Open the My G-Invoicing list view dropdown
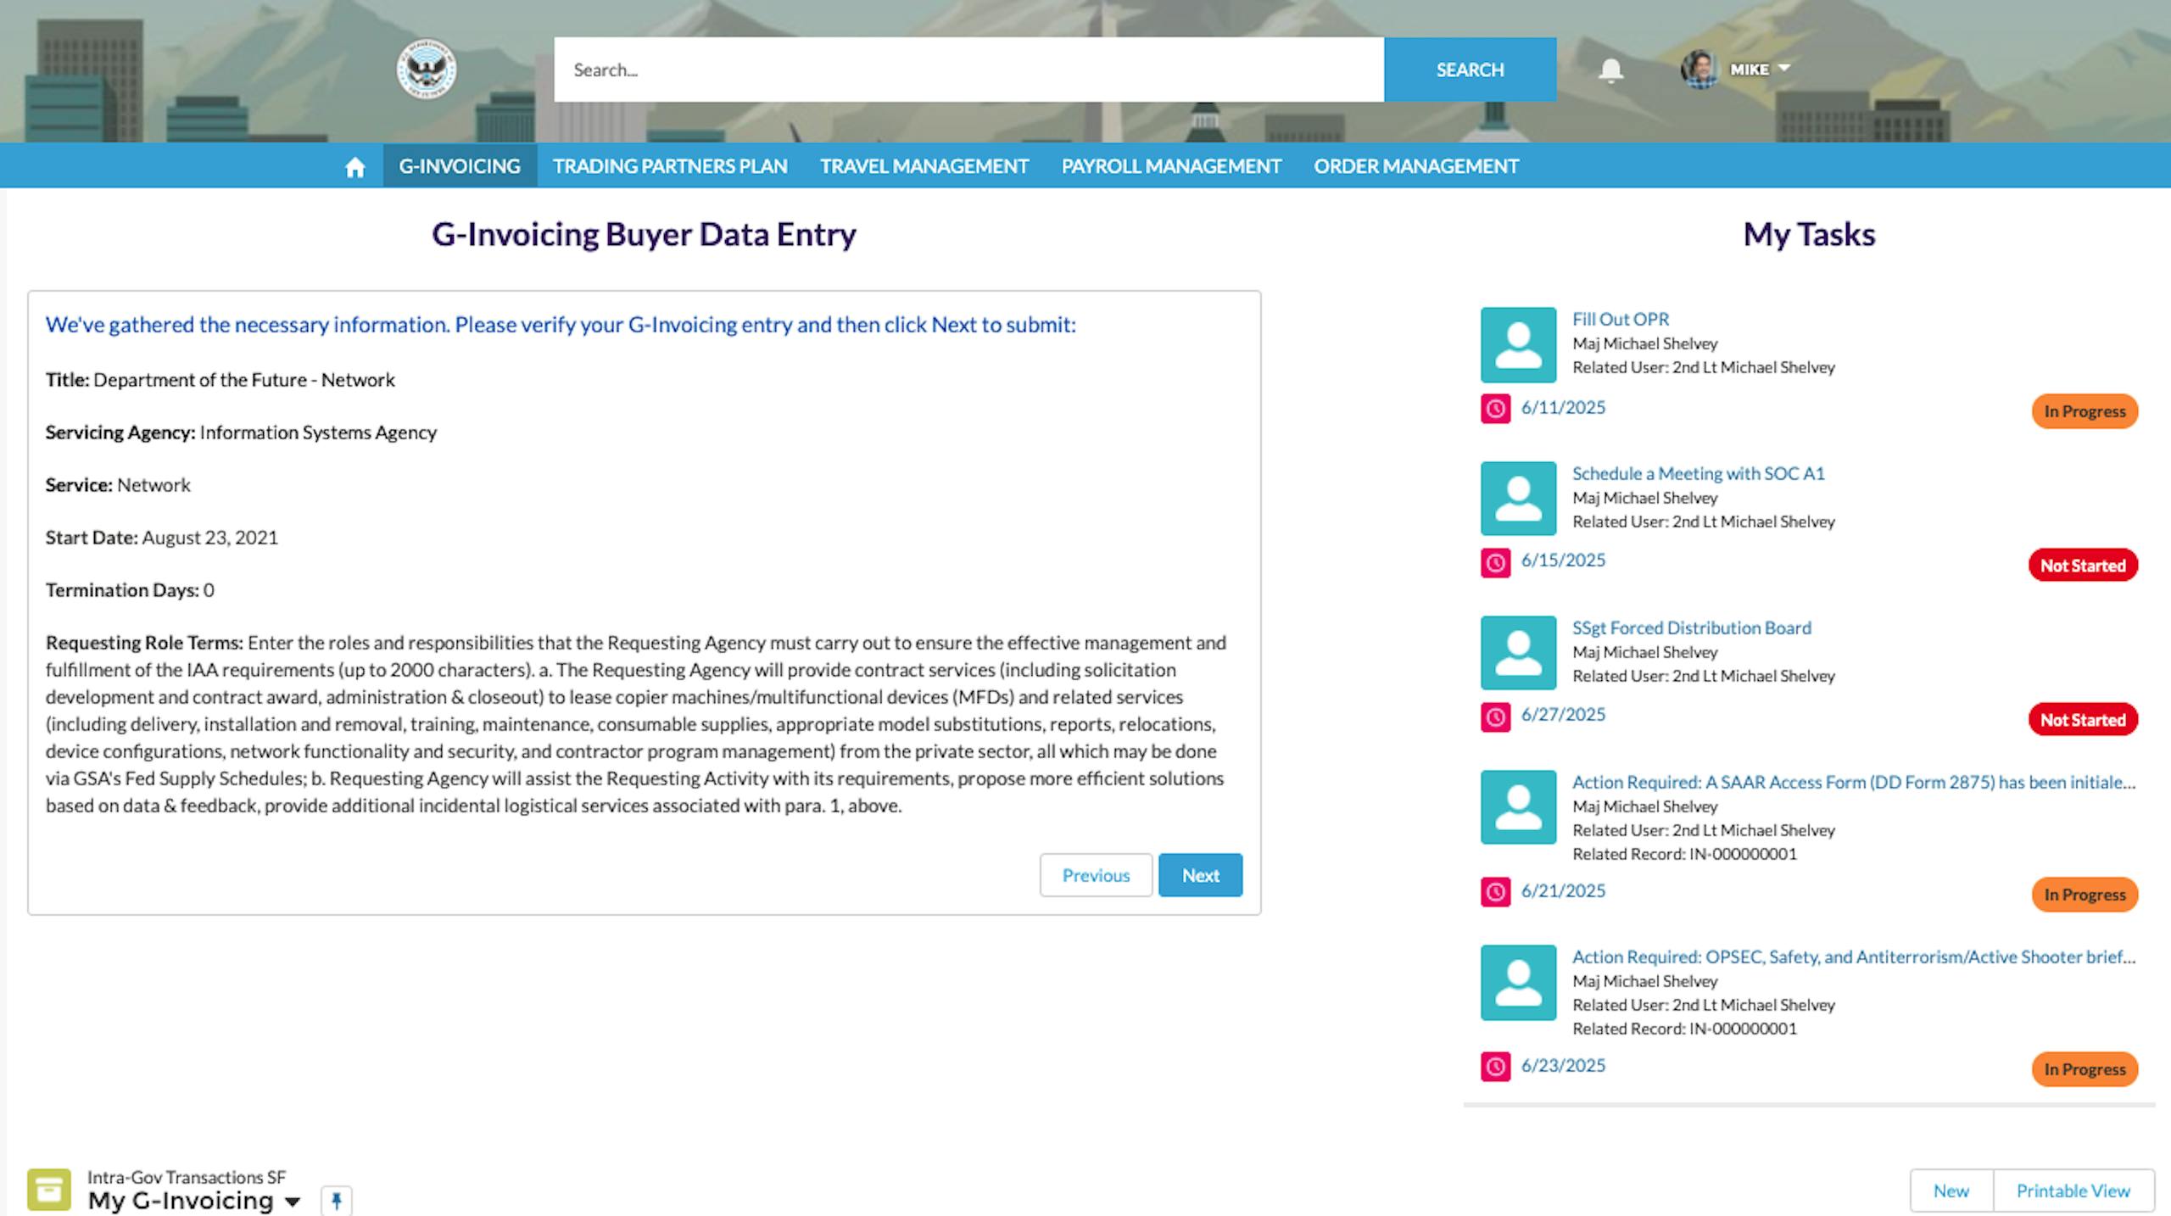 (x=293, y=1202)
